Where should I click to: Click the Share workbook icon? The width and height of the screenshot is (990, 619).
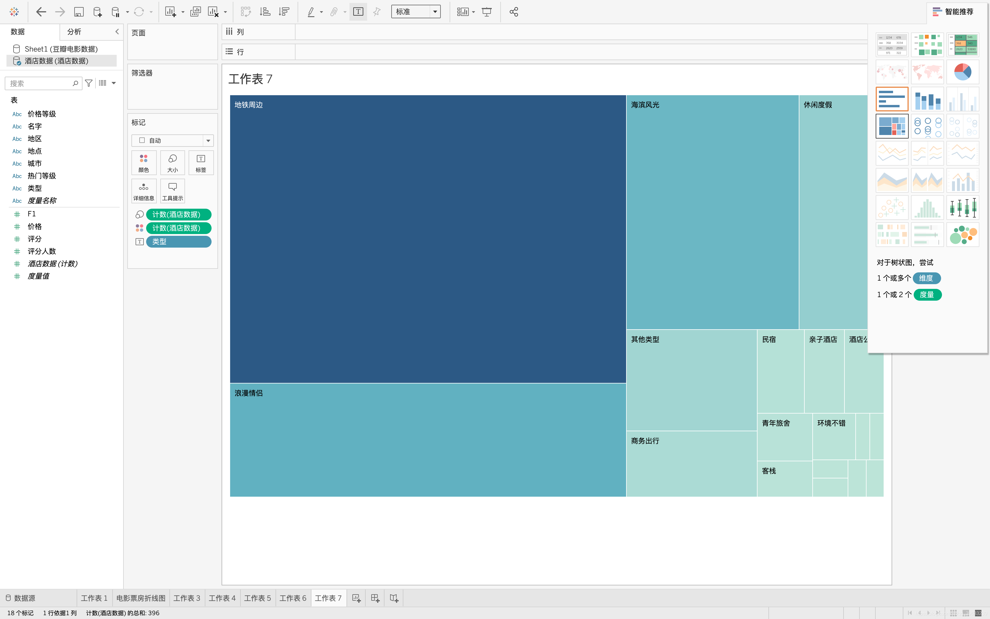(x=514, y=12)
